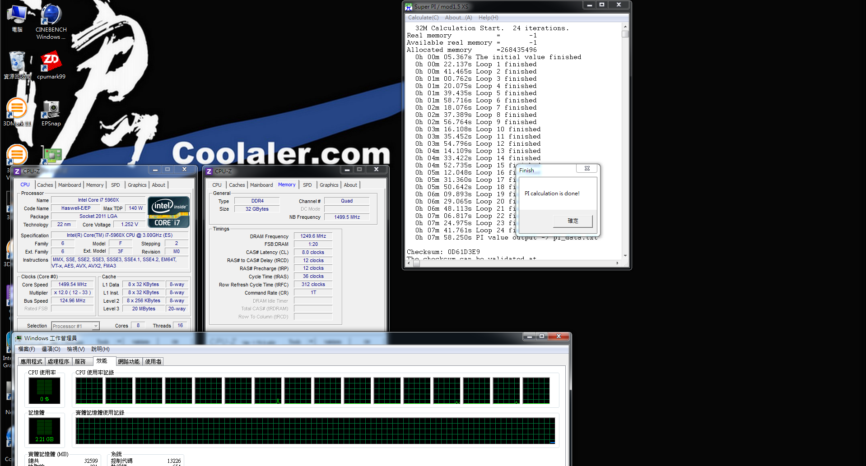Open SPD tab in right CPU-Z window
866x466 pixels.
coord(307,185)
